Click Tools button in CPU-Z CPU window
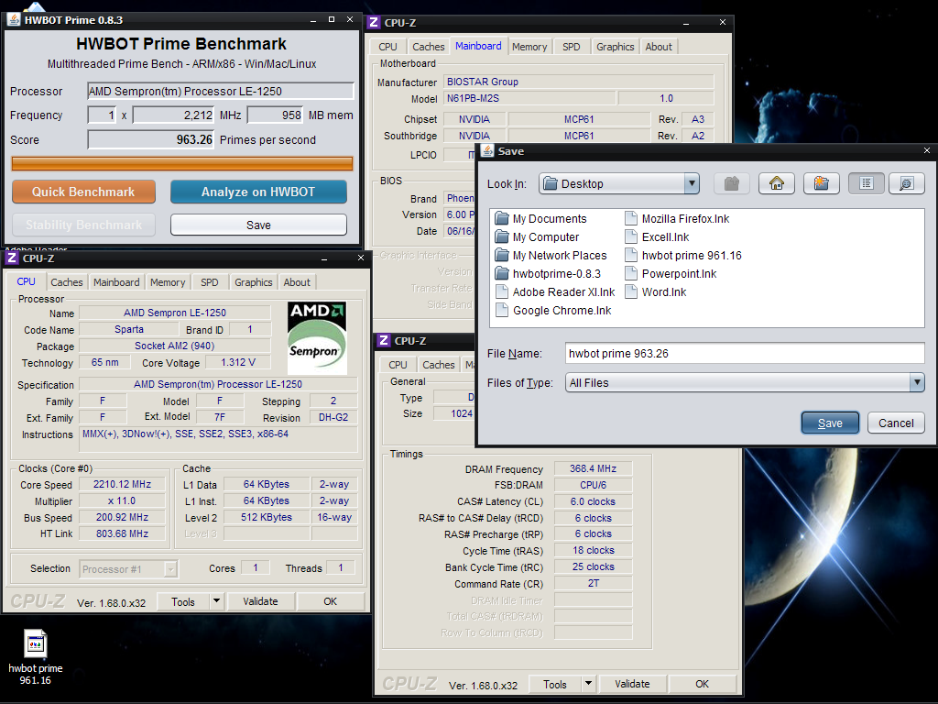The width and height of the screenshot is (938, 704). pyautogui.click(x=183, y=601)
